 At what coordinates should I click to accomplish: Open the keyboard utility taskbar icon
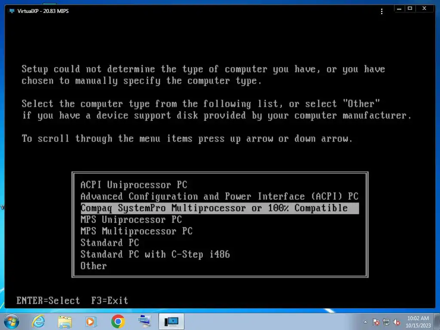pyautogui.click(x=144, y=321)
